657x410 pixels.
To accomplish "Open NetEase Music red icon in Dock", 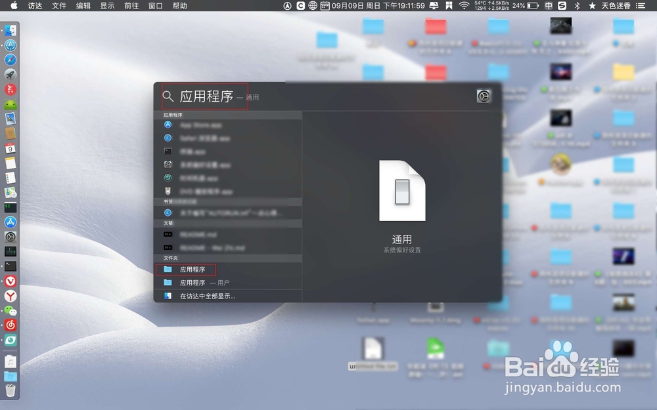I will click(x=11, y=325).
